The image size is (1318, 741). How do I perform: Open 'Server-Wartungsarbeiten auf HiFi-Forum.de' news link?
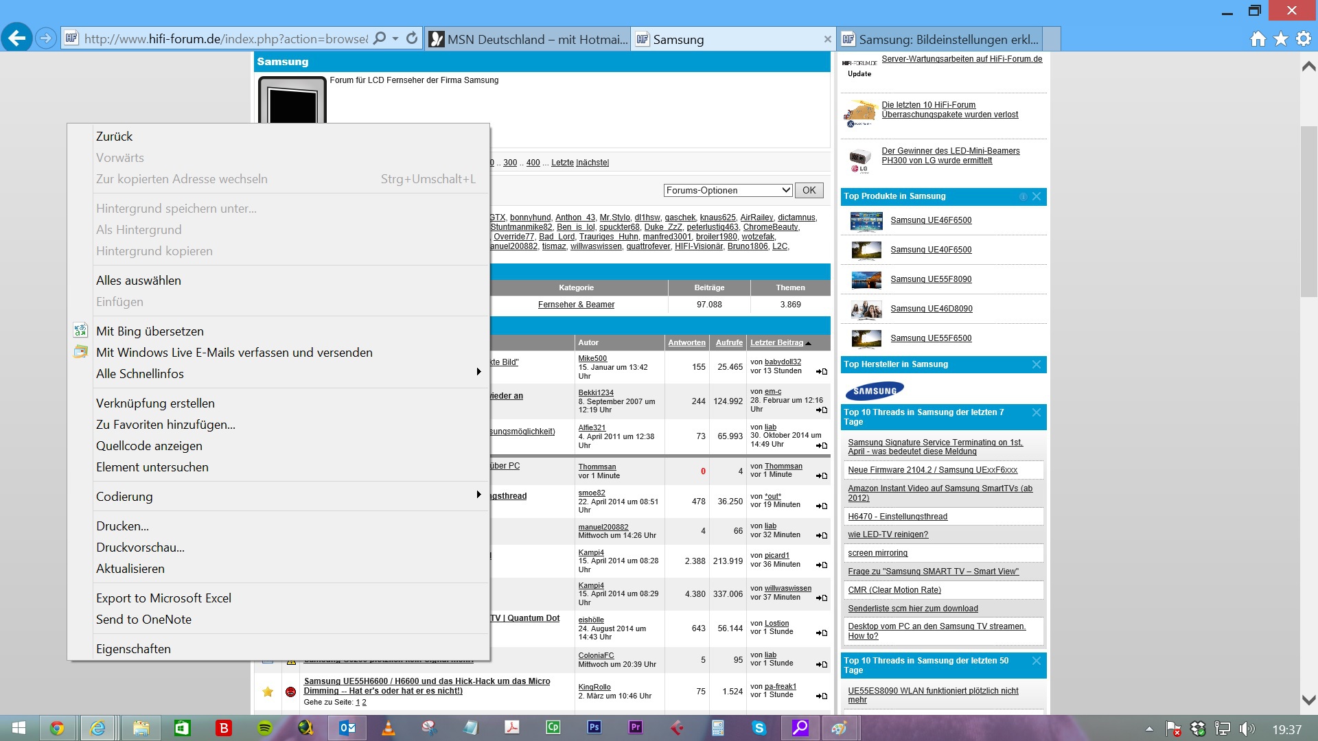(962, 59)
